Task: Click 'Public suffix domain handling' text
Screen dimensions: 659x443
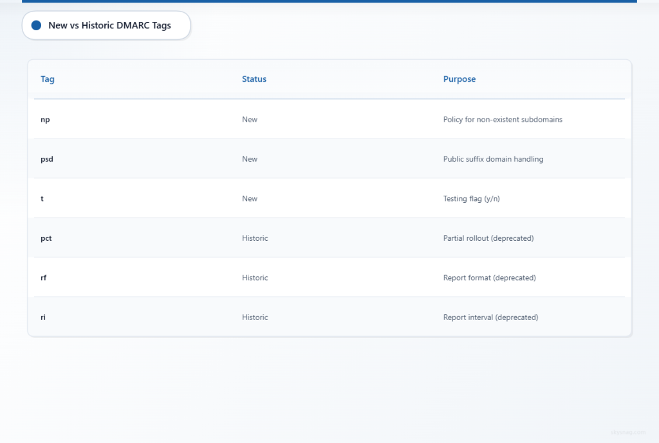Action: (x=494, y=159)
